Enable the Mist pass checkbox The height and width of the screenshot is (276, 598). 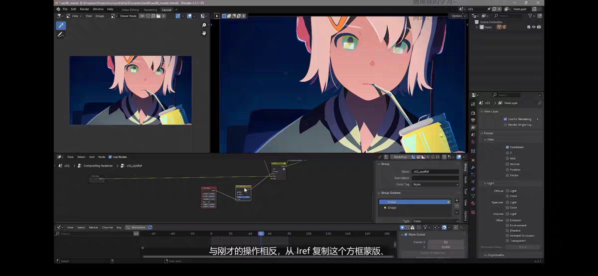507,158
